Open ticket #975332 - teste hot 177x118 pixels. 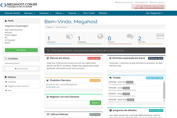pyautogui.click(x=117, y=82)
